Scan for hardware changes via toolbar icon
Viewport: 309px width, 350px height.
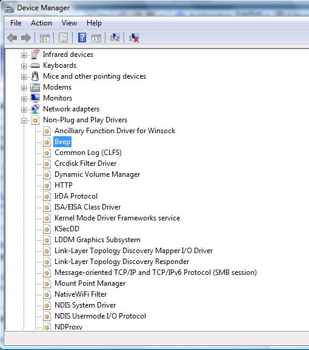(115, 38)
